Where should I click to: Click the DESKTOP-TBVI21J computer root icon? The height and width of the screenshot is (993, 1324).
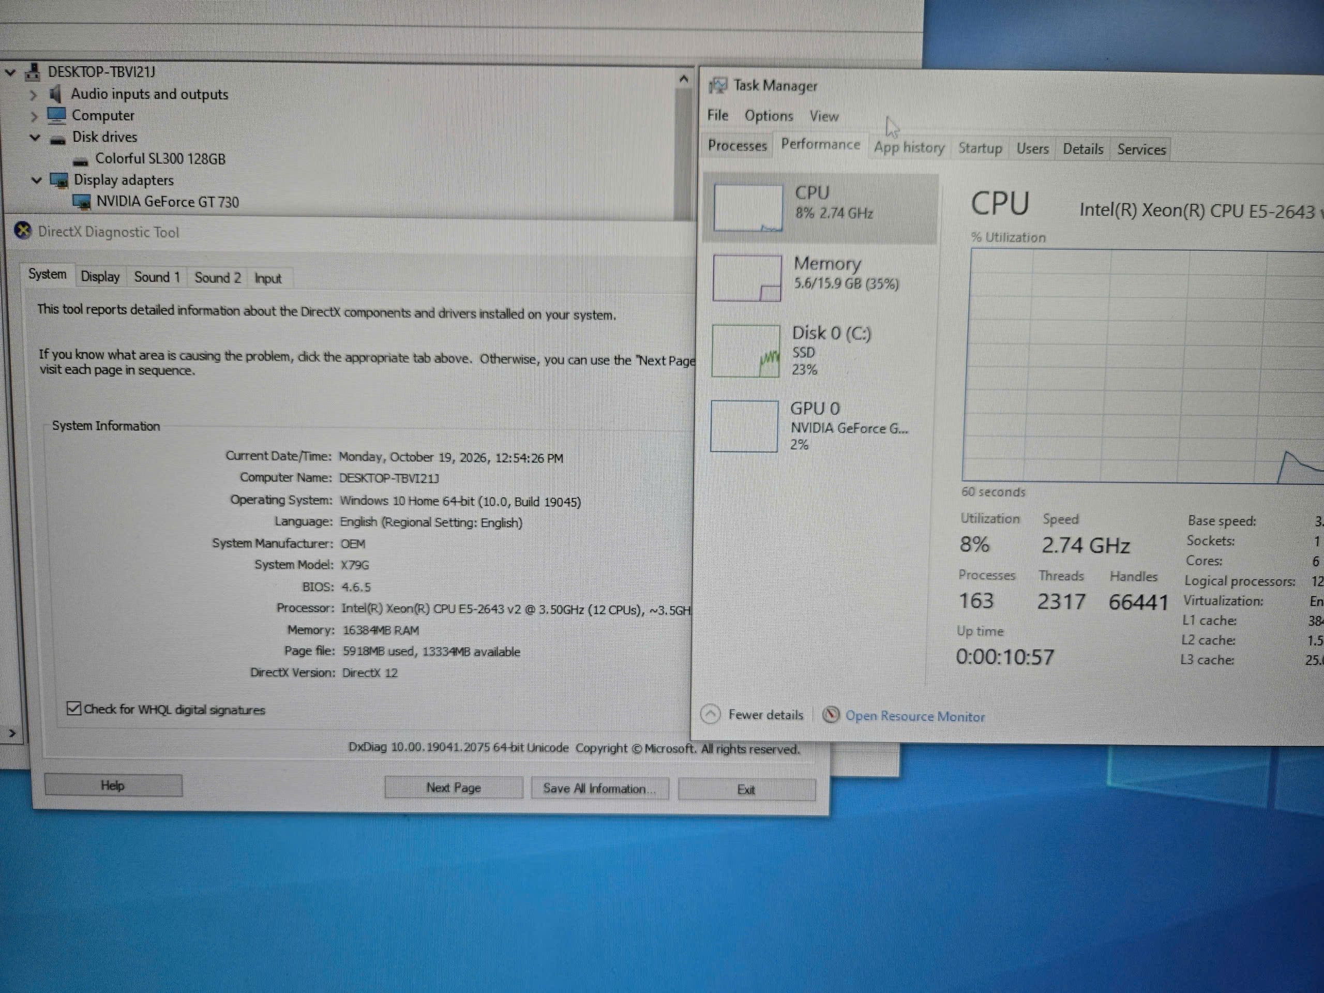click(x=32, y=72)
